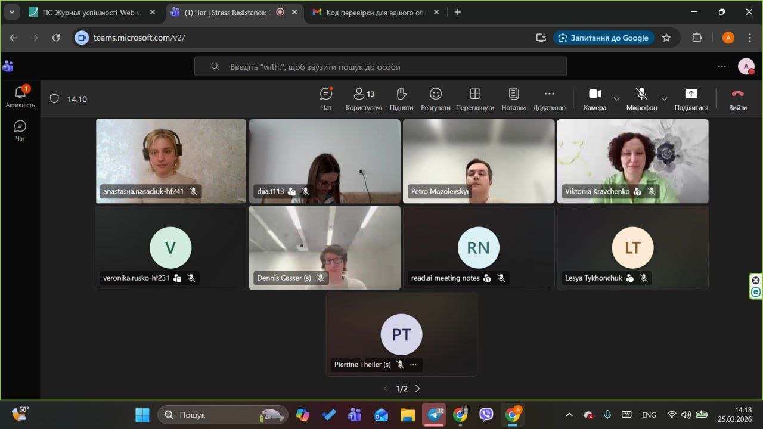The image size is (763, 429).
Task: Expand camera options dropdown arrow
Action: tap(617, 98)
